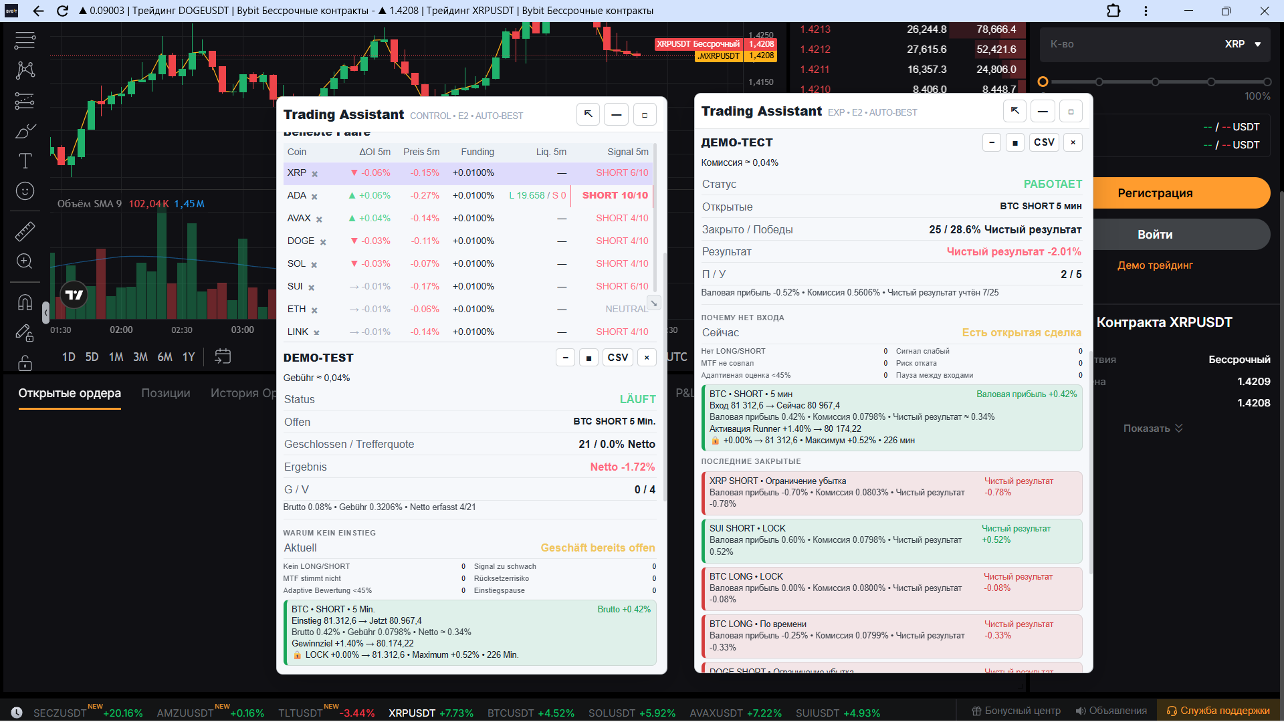Image resolution: width=1284 pixels, height=722 pixels.
Task: Export ДЕМО-ТЕСТ results as CSV
Action: point(1044,142)
